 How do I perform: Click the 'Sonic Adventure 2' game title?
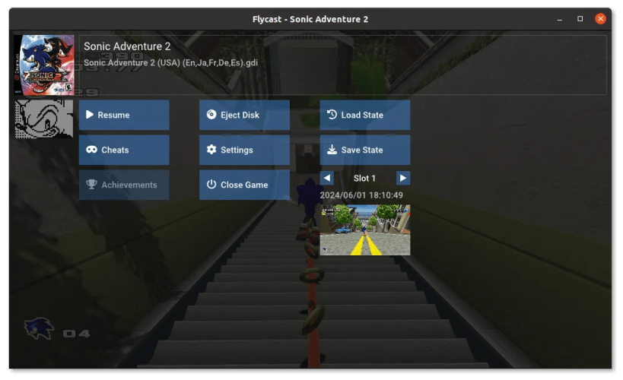pos(127,46)
